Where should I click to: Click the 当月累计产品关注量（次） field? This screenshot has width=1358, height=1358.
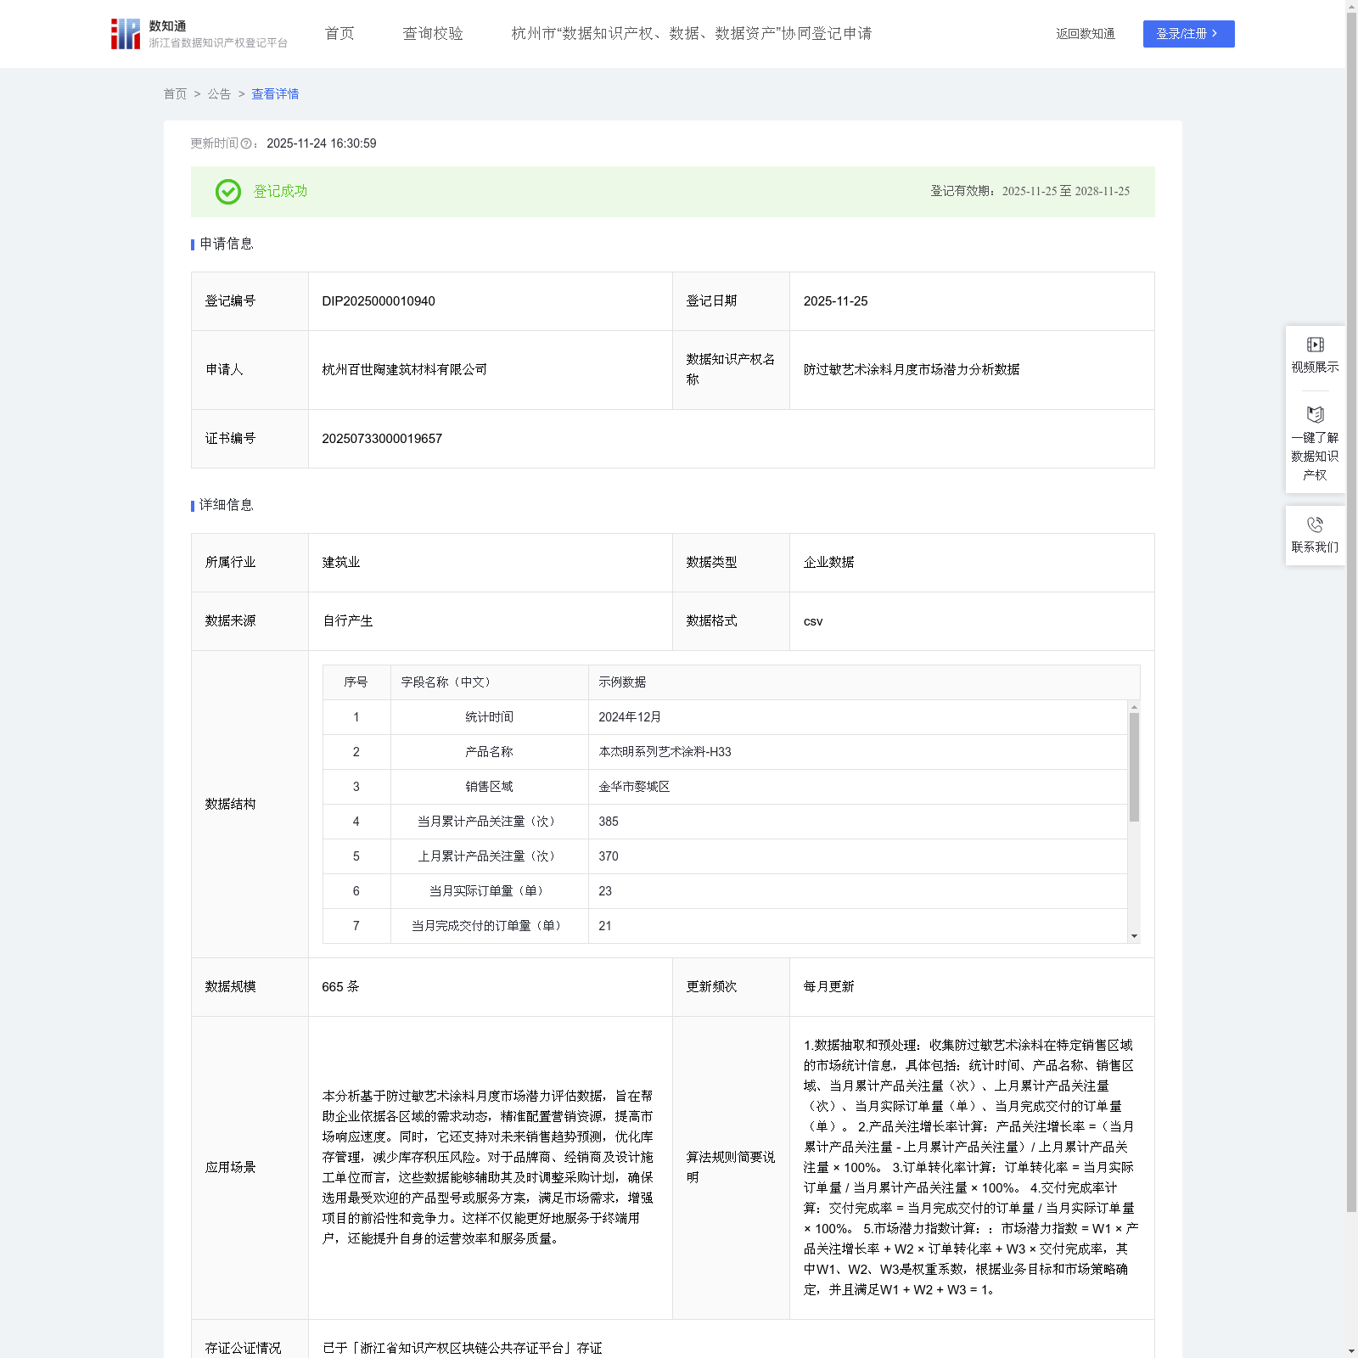[x=489, y=822]
